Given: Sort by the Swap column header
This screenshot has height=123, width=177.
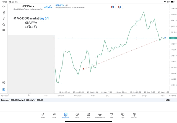Looking at the screenshot, I should click(144, 96).
